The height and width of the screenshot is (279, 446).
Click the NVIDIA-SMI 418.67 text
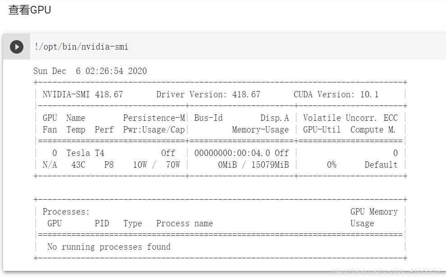[x=83, y=95]
